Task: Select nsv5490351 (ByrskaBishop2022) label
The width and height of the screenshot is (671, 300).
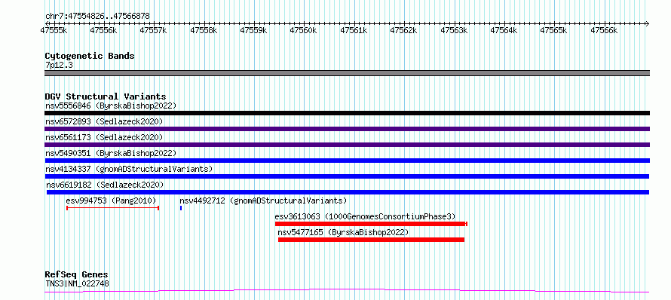Action: coord(111,153)
